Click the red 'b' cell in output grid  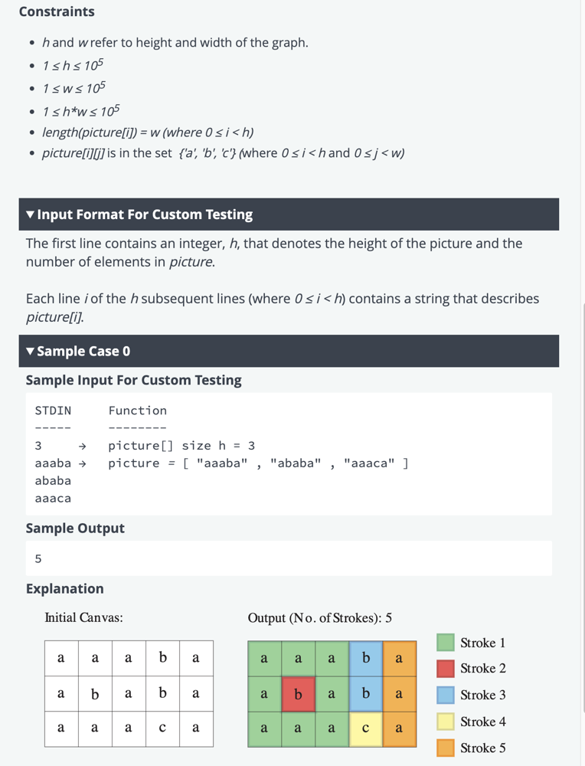tap(298, 695)
